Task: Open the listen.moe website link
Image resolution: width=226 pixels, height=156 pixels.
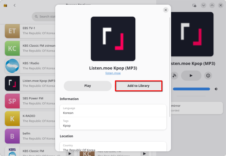Action: 113,73
